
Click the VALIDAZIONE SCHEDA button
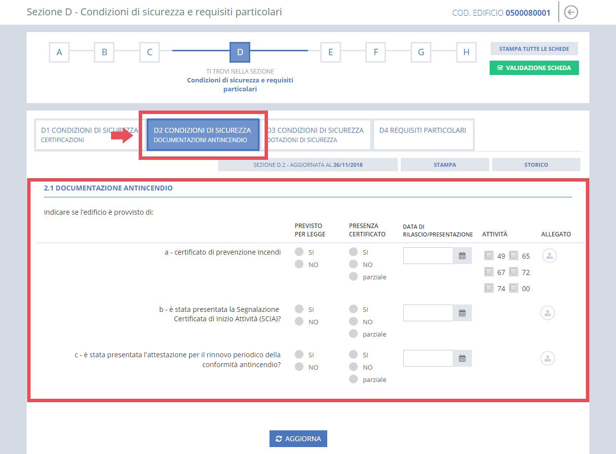(534, 68)
